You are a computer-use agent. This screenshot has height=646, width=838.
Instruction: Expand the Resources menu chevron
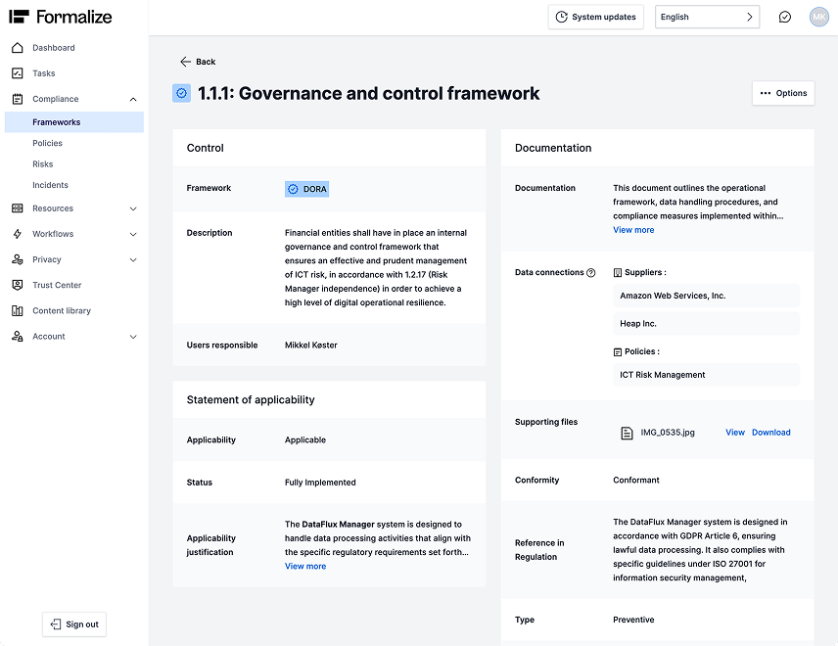133,208
